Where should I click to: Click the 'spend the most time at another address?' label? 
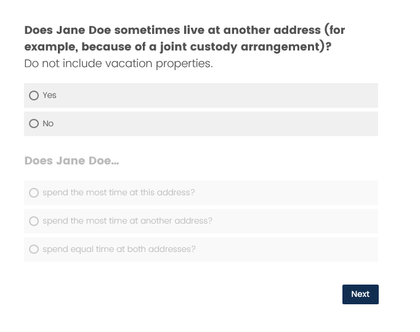click(x=127, y=221)
